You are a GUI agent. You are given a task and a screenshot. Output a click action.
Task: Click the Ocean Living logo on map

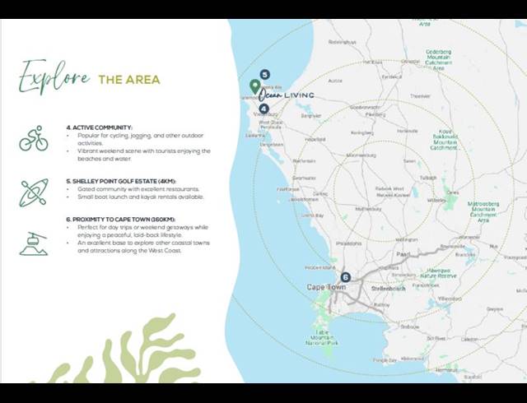coord(287,95)
